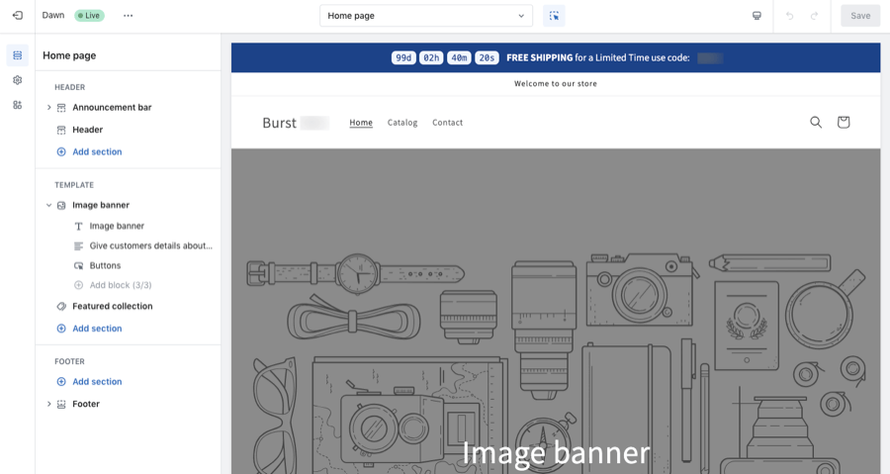Open the Home page template dropdown

coord(425,16)
